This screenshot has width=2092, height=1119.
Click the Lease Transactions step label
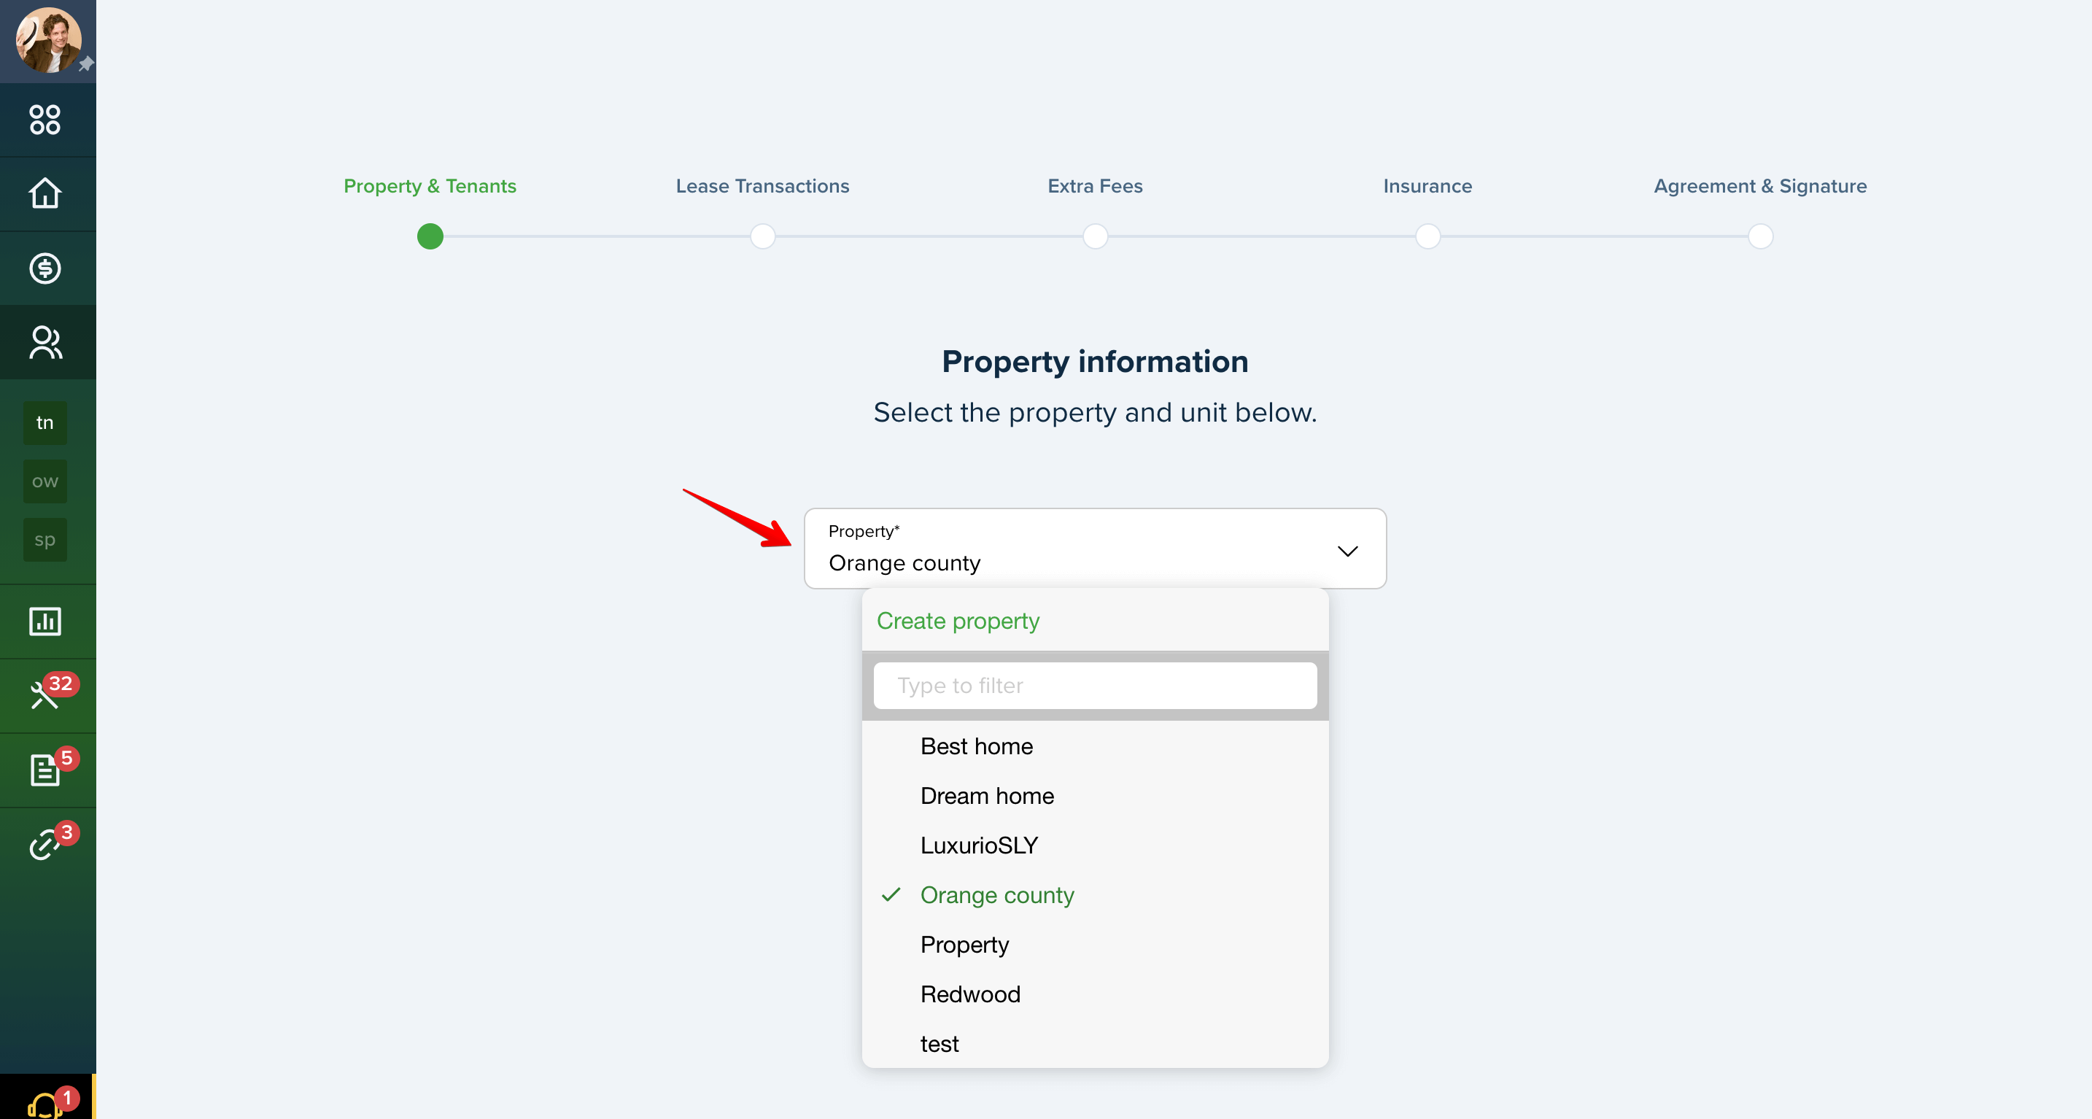click(x=762, y=186)
